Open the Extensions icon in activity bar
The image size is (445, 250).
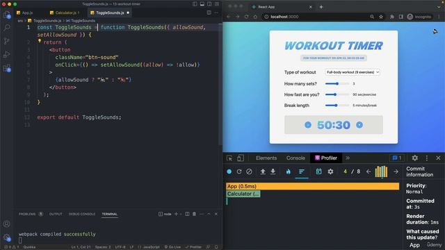[7, 68]
